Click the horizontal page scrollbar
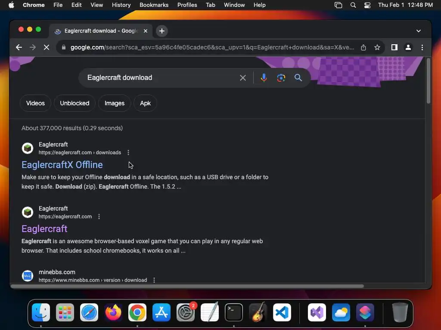The height and width of the screenshot is (330, 441). point(187,286)
